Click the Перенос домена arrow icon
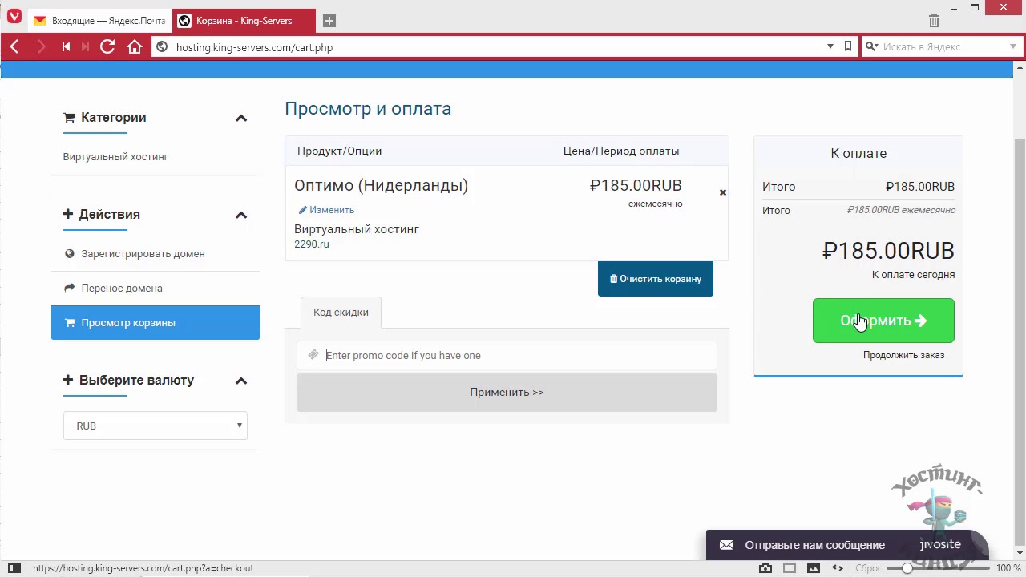The image size is (1026, 577). (69, 288)
